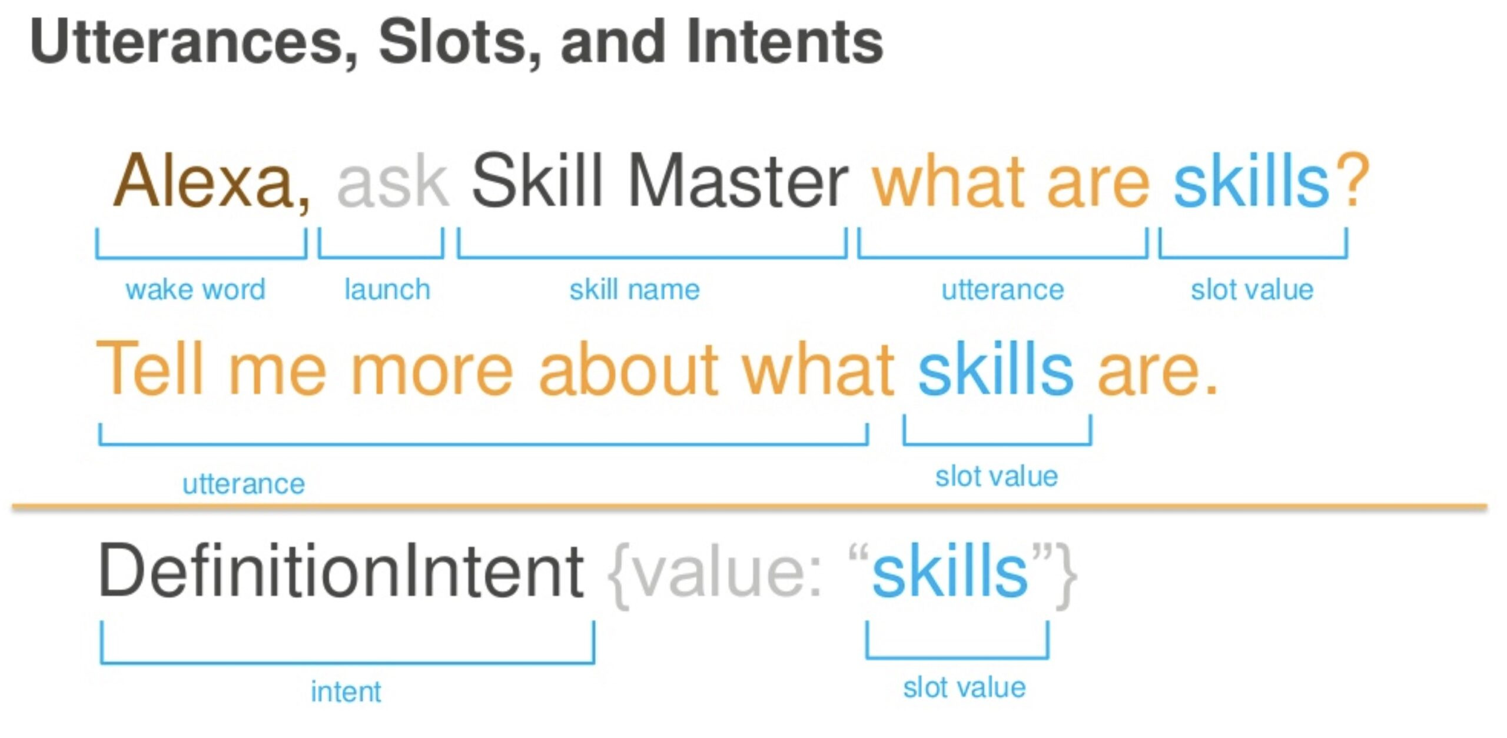Click the orange horizontal divider line
Screen dimensions: 1507x738
[749, 506]
